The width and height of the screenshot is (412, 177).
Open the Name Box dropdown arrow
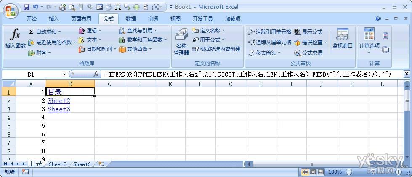click(64, 74)
